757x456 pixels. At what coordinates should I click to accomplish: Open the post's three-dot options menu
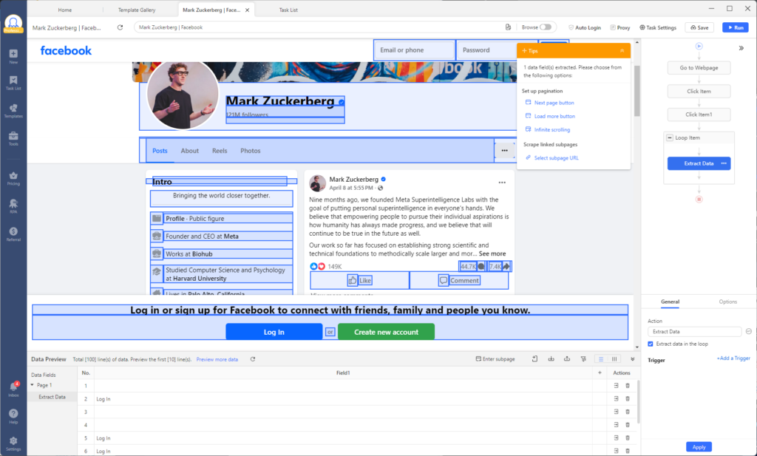pos(502,183)
